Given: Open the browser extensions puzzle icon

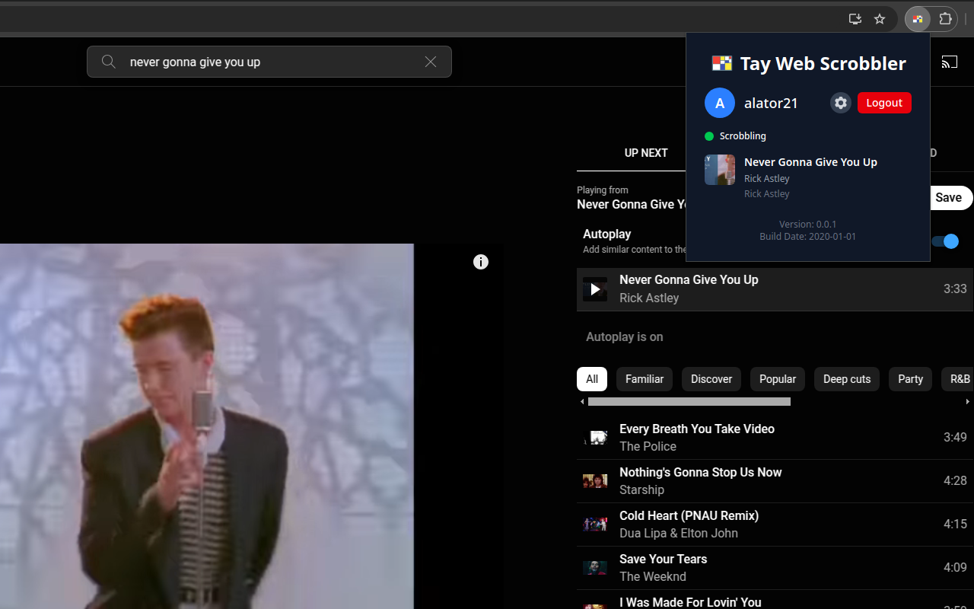Looking at the screenshot, I should [945, 19].
